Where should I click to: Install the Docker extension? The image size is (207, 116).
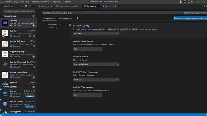click(x=29, y=96)
